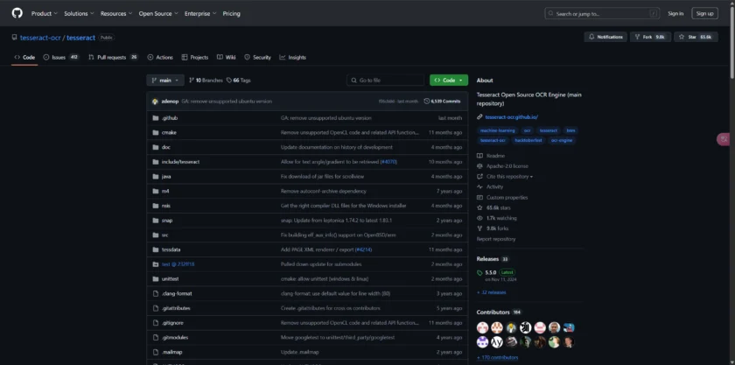Switch to the Code tab
Image resolution: width=735 pixels, height=365 pixels.
[24, 57]
